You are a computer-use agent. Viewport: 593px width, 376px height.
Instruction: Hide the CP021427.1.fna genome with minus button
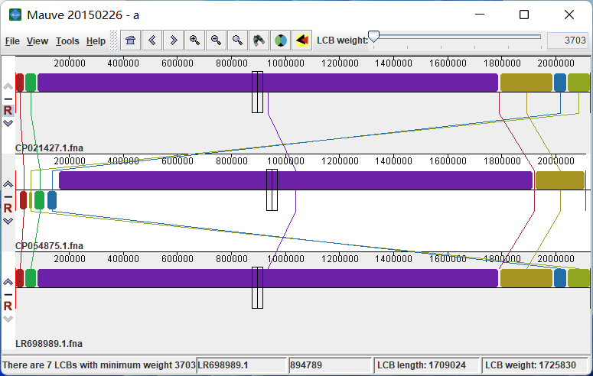click(8, 99)
